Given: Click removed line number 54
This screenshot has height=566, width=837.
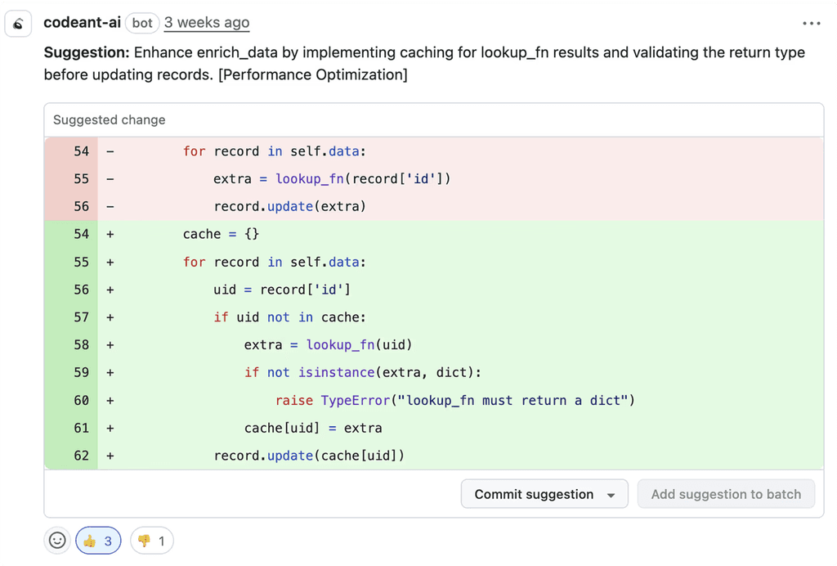Looking at the screenshot, I should click(x=81, y=151).
